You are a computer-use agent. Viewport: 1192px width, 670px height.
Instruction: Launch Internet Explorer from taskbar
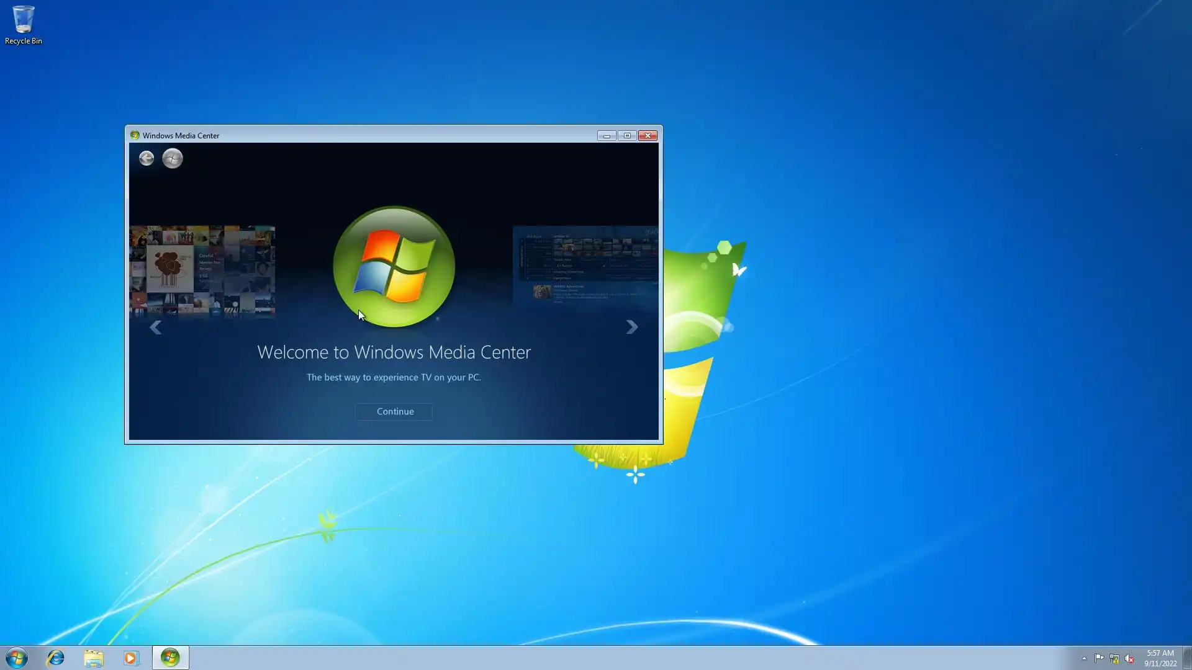click(x=56, y=658)
